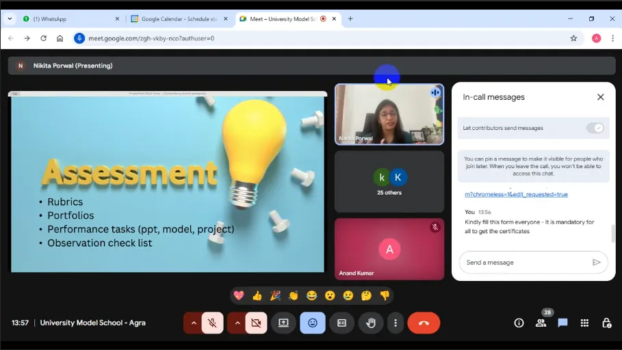Open the activities grid icon
This screenshot has width=622, height=350.
coord(584,323)
